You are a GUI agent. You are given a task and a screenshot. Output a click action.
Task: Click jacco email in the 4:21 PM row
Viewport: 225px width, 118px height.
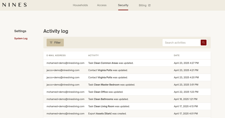tap(63, 70)
